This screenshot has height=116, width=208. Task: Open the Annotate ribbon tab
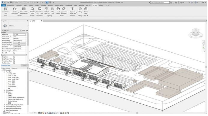tap(43, 5)
